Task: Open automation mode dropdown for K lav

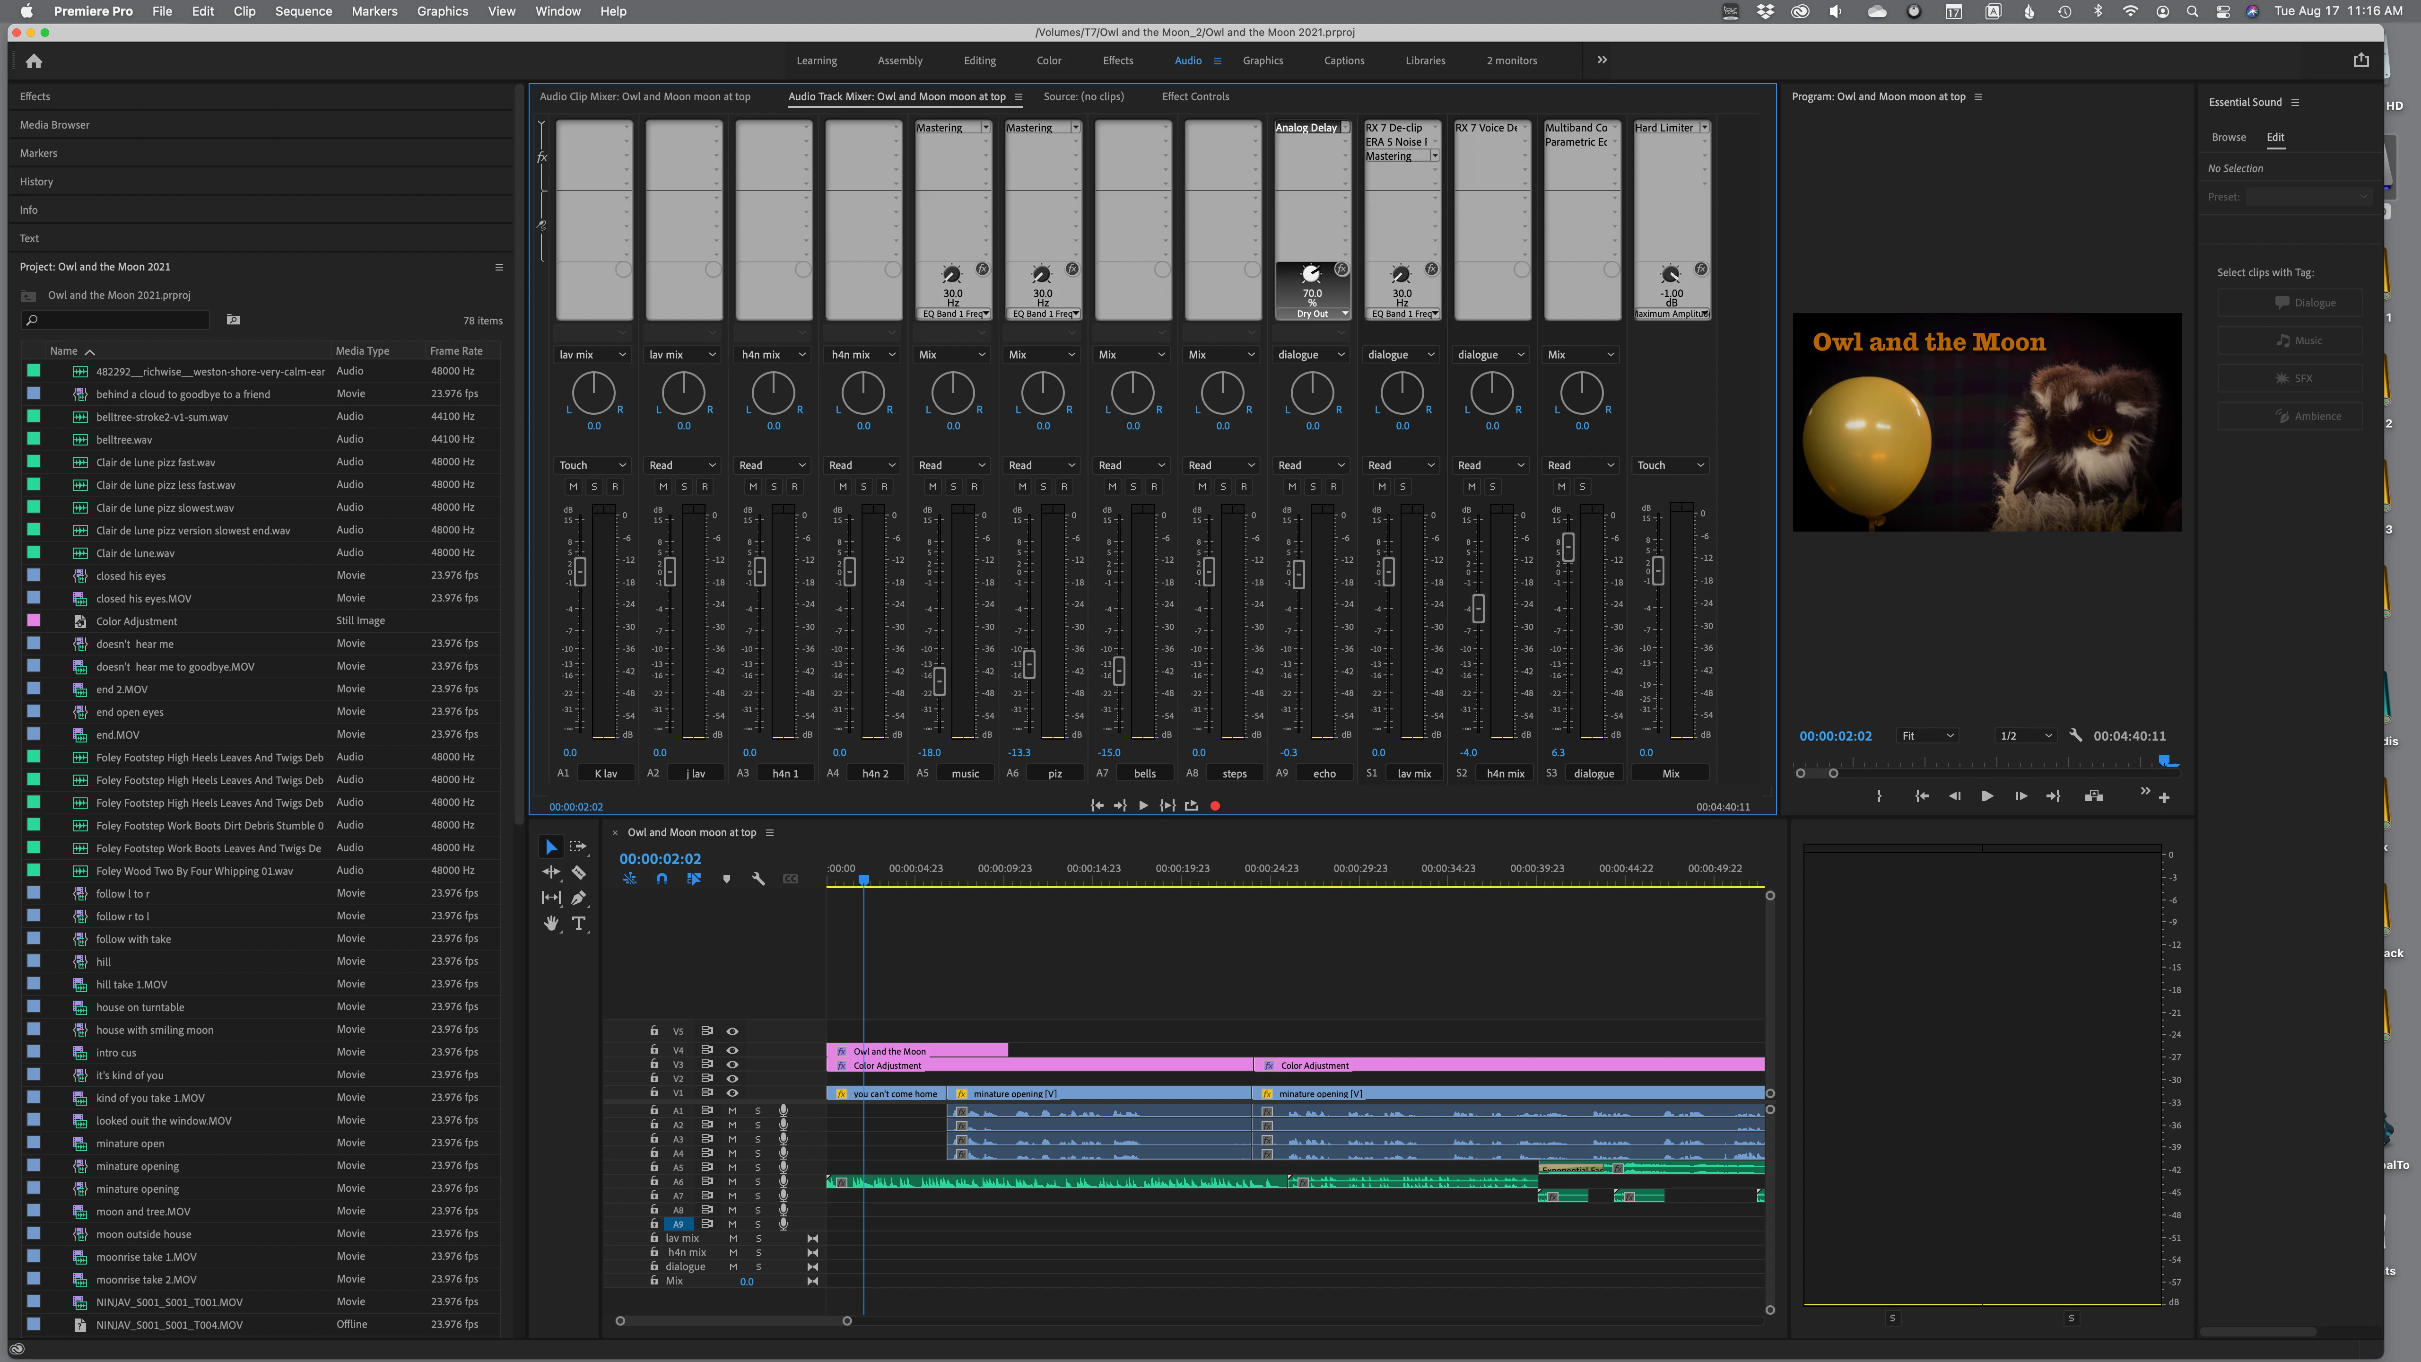Action: [x=593, y=465]
